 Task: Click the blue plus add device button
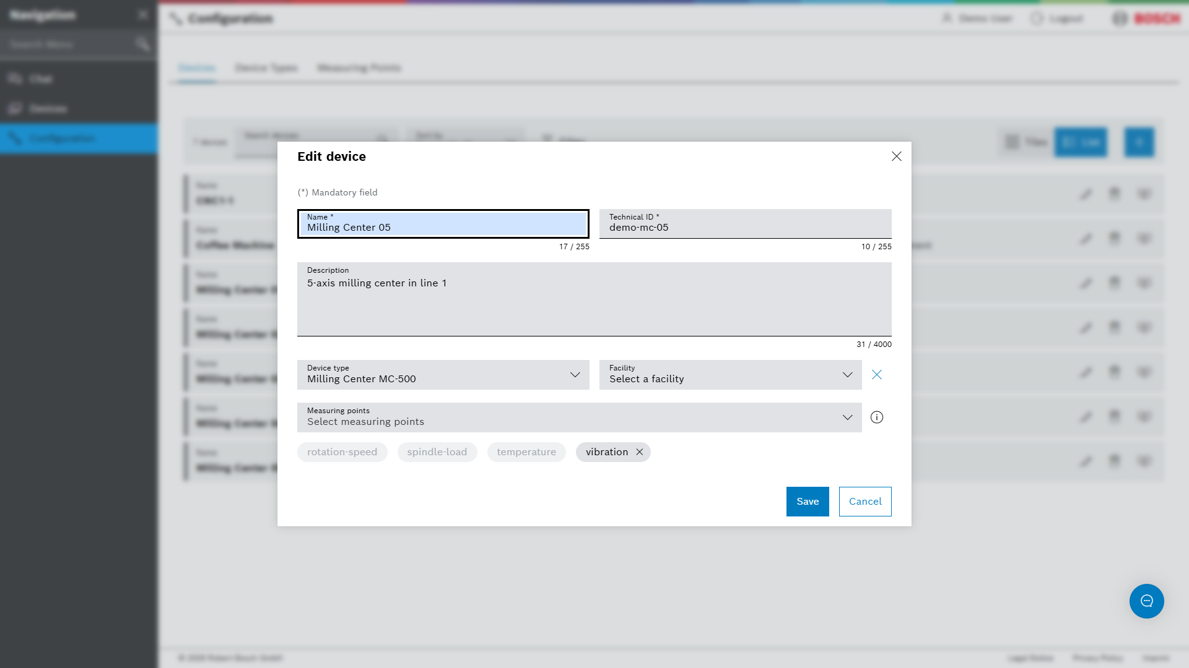1139,142
